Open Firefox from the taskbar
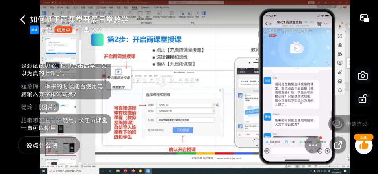The image size is (378, 174). 133,171
